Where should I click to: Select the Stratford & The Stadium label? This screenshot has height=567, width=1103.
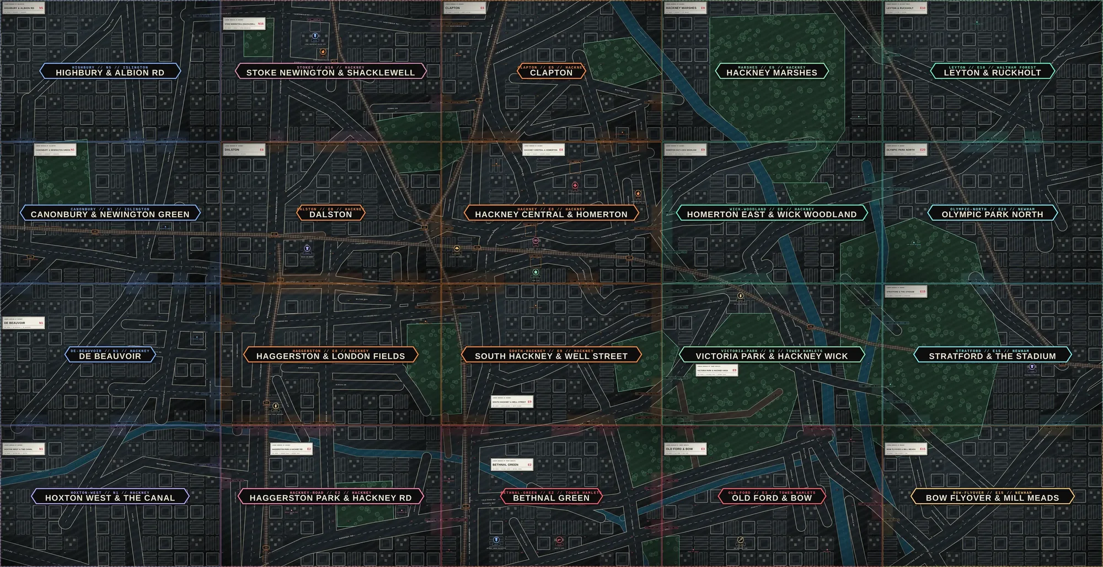pyautogui.click(x=992, y=354)
